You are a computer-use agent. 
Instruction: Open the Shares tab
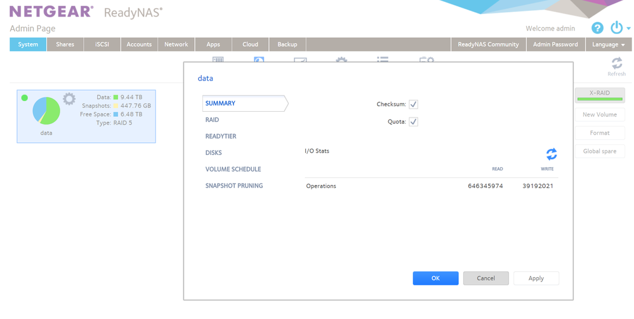pos(65,44)
